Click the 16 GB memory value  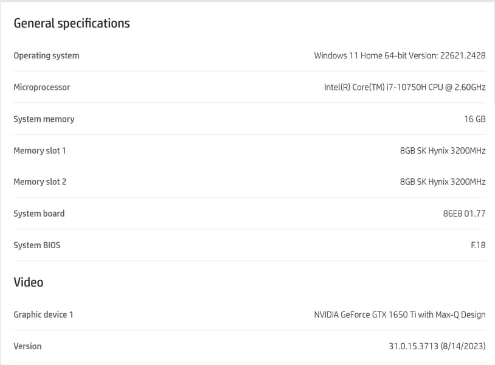[474, 119]
